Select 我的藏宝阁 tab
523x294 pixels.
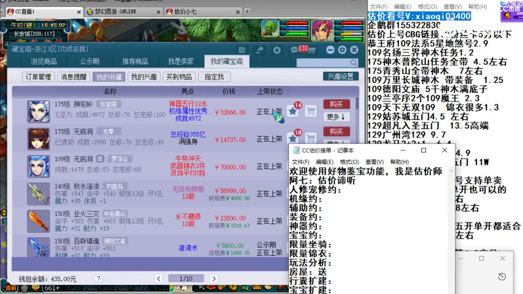227,62
